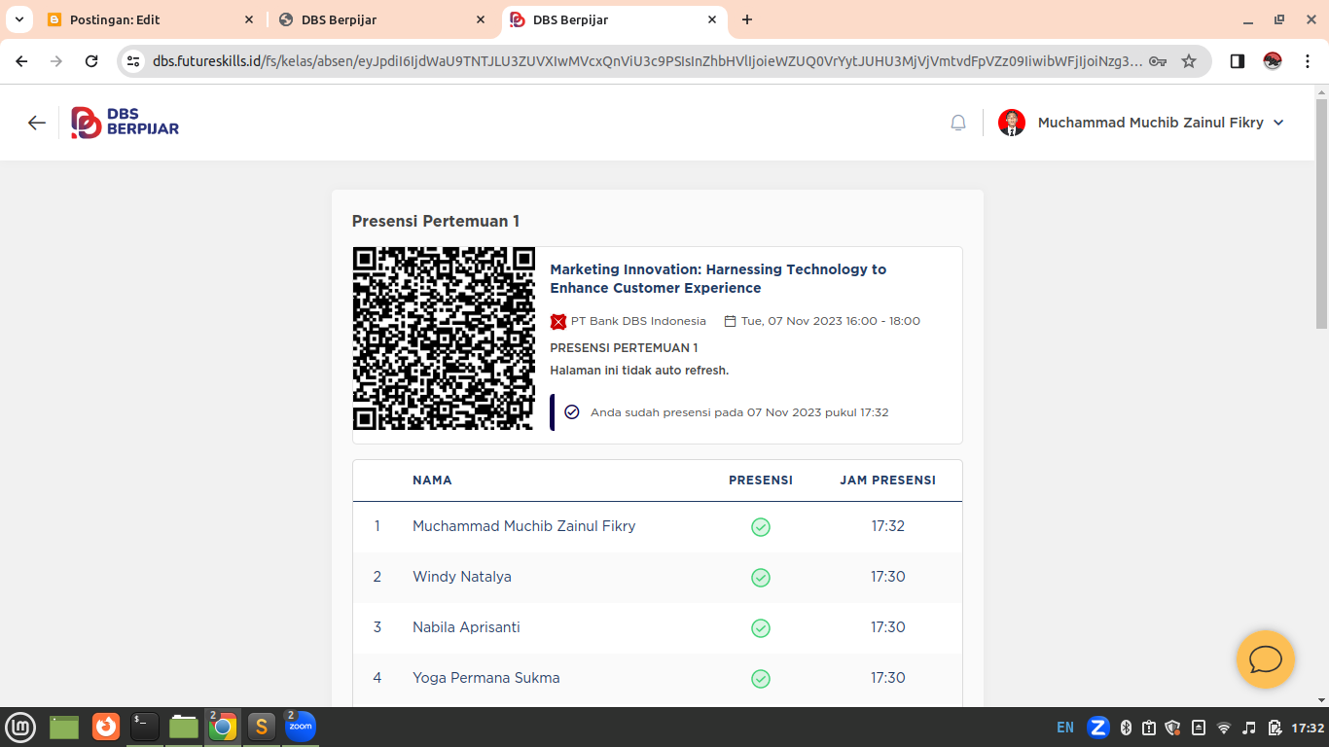Click the presence checkmark for Windy Natalya
The width and height of the screenshot is (1329, 747).
click(x=761, y=578)
